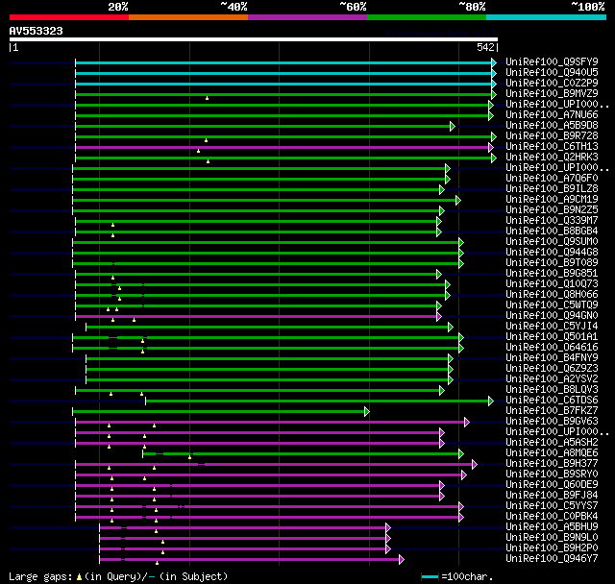This screenshot has height=584, width=615.
Task: Select the UniRef100_Q9SUM0 label
Action: (552, 242)
